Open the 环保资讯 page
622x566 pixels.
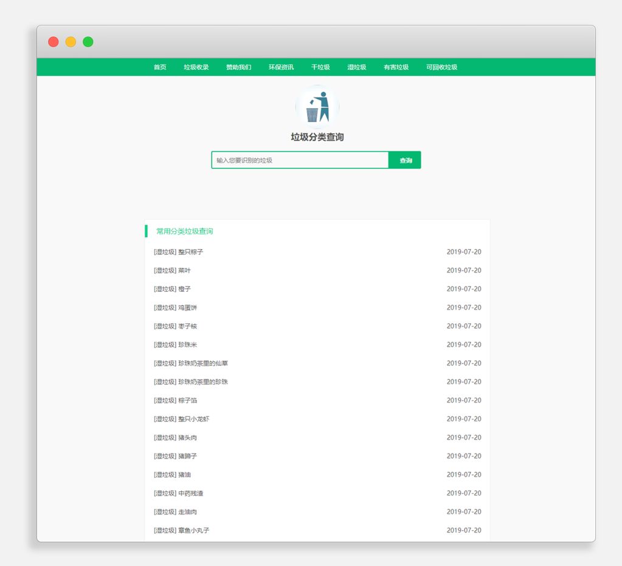pos(281,67)
